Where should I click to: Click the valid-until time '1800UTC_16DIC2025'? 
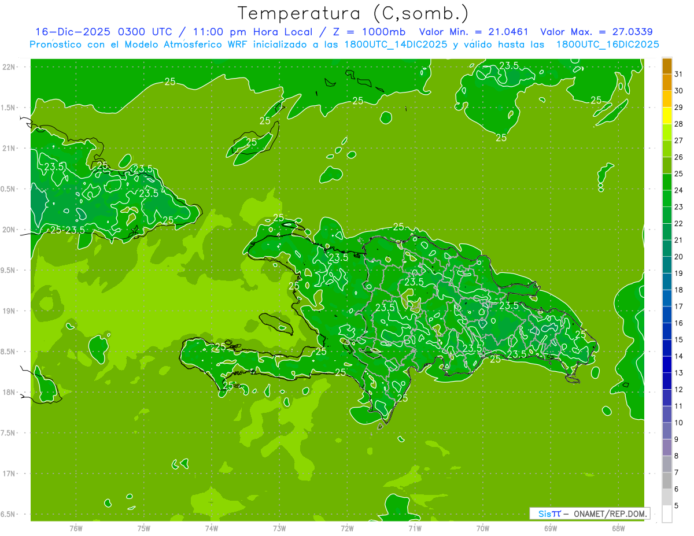(x=607, y=45)
